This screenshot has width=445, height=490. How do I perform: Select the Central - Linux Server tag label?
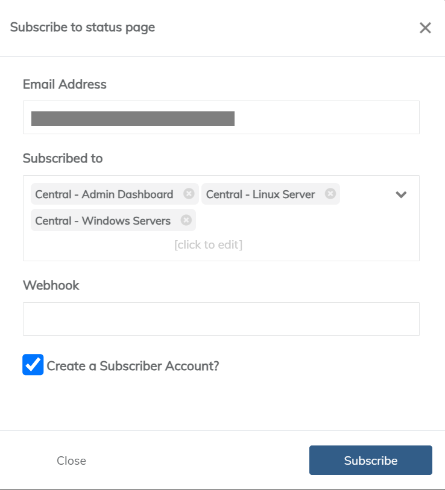pos(260,194)
